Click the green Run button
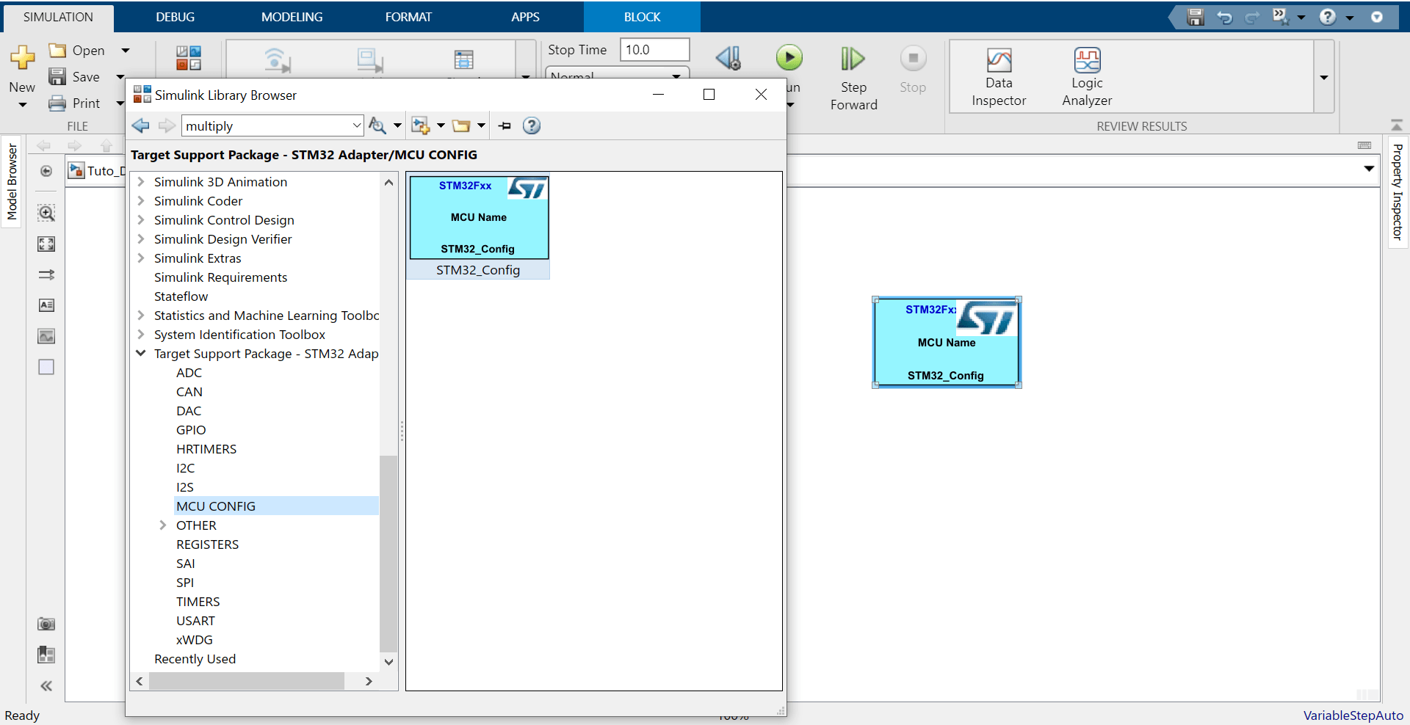 coord(789,58)
